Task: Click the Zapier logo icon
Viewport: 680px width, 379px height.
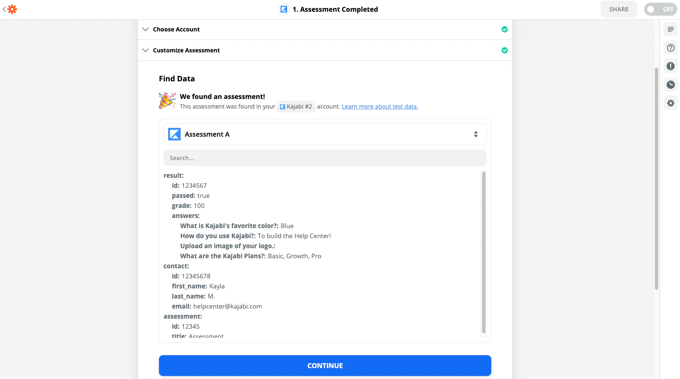Action: pos(13,9)
